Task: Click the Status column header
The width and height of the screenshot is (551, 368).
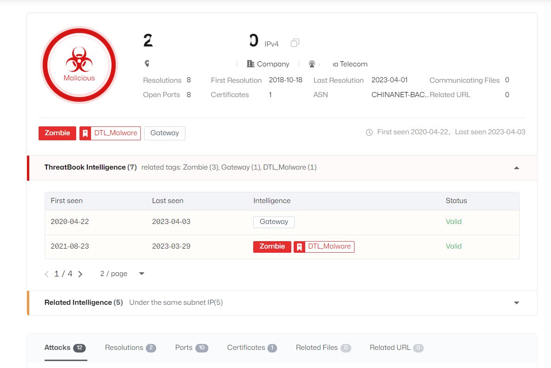Action: 456,201
